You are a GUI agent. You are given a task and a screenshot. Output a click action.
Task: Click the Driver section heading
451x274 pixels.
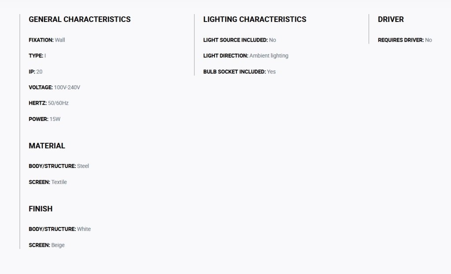391,19
